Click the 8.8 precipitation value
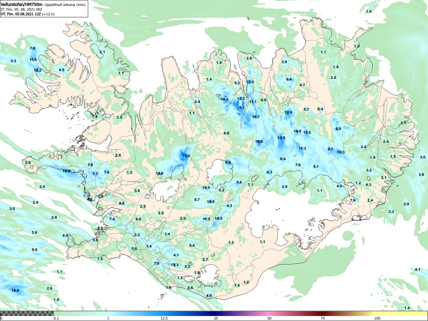The height and width of the screenshot is (321, 428). (x=122, y=203)
